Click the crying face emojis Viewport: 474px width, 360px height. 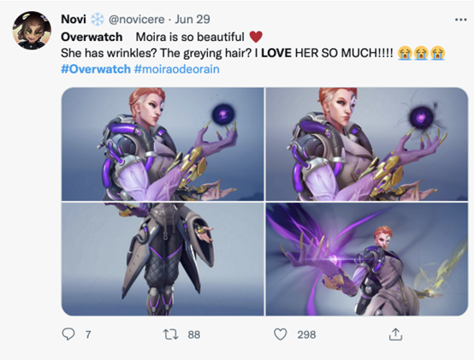[x=422, y=53]
